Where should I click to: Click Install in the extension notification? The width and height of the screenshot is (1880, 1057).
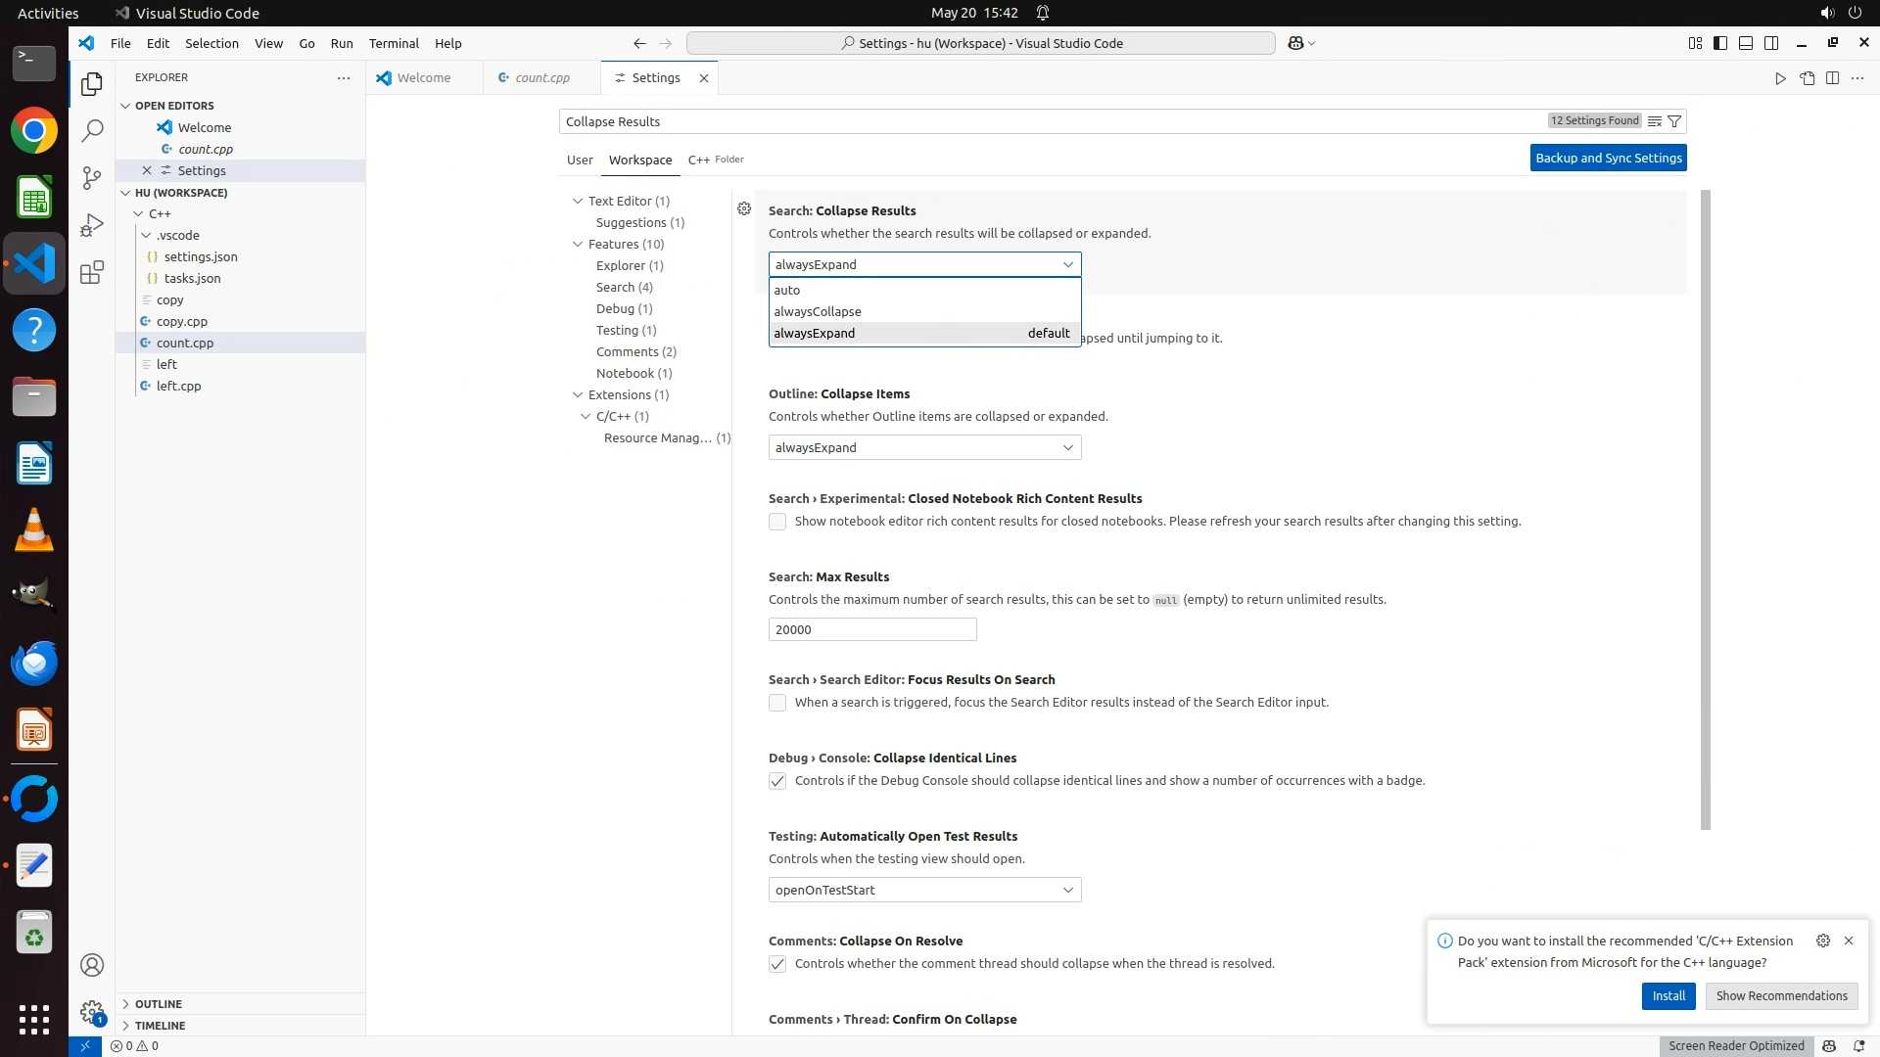click(x=1668, y=995)
